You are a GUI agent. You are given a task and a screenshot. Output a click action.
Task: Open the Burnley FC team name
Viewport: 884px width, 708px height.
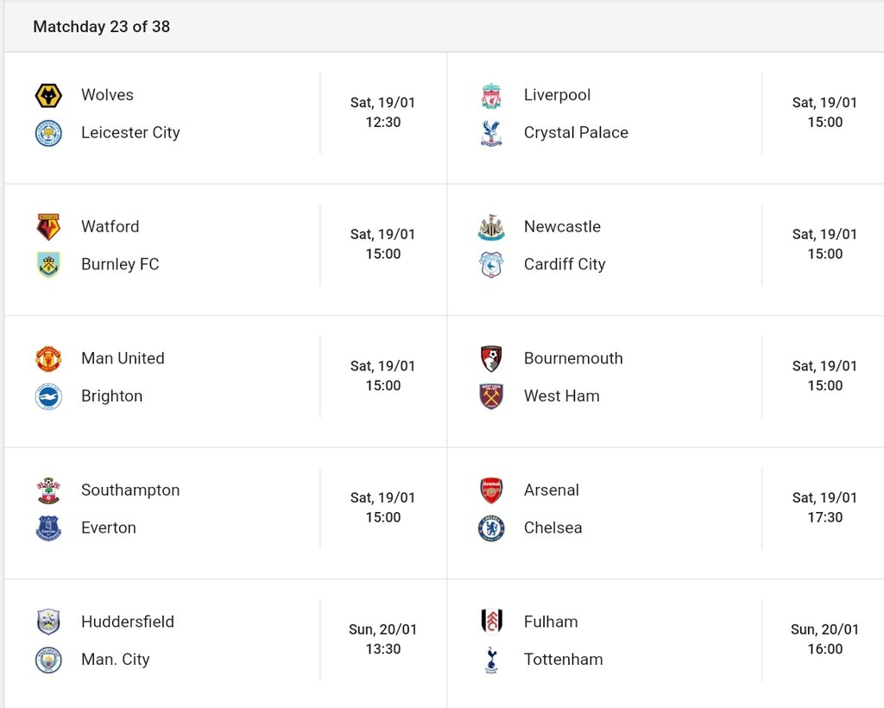click(120, 264)
